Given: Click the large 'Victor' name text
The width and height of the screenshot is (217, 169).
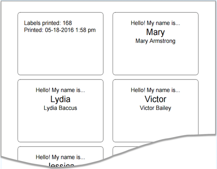Looking at the screenshot, I should point(155,99).
